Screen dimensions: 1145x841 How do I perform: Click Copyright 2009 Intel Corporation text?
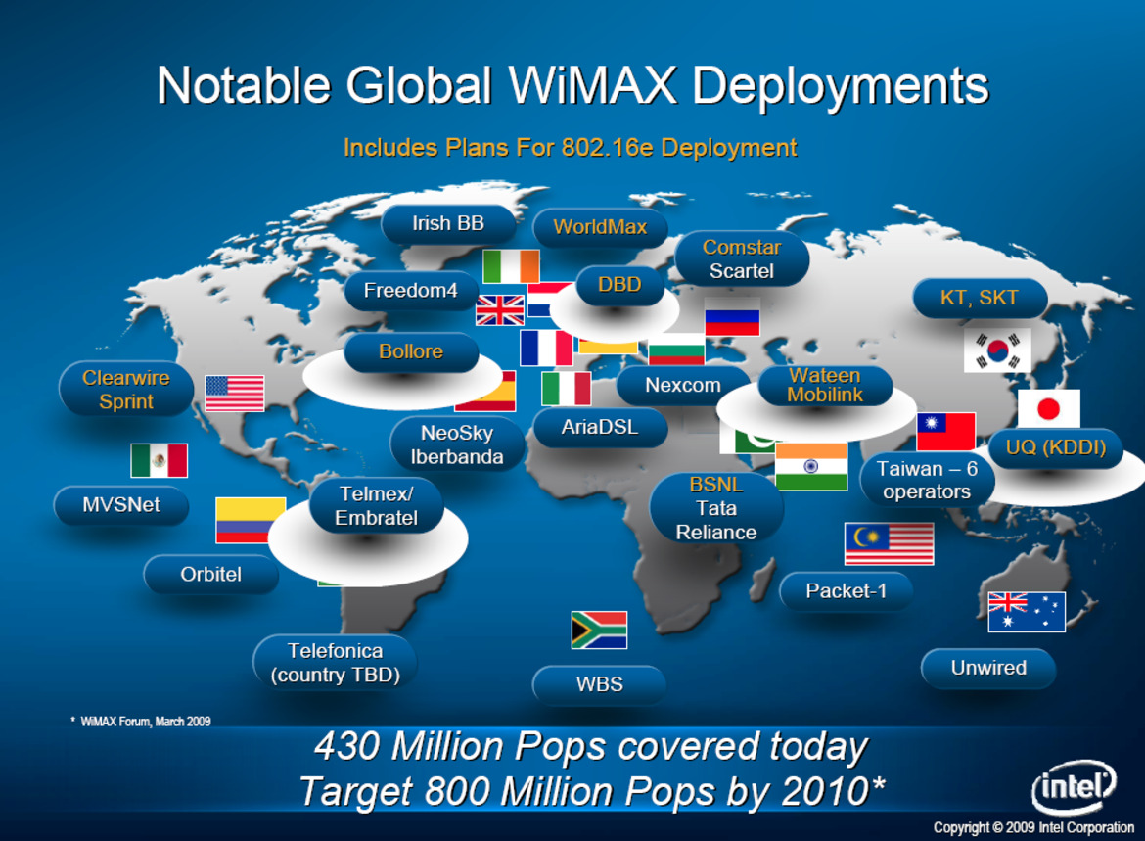point(1033,828)
